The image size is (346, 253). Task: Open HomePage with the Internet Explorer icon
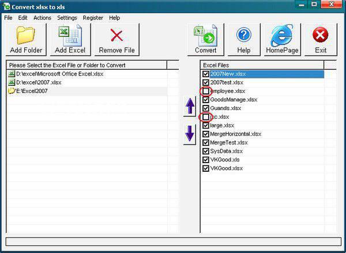(x=282, y=40)
